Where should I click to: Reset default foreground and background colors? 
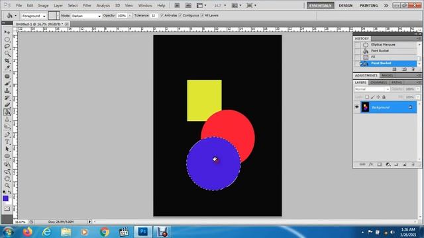[x=4, y=192]
